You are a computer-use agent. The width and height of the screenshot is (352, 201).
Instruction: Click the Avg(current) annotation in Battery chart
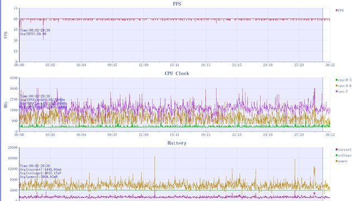pos(41,170)
